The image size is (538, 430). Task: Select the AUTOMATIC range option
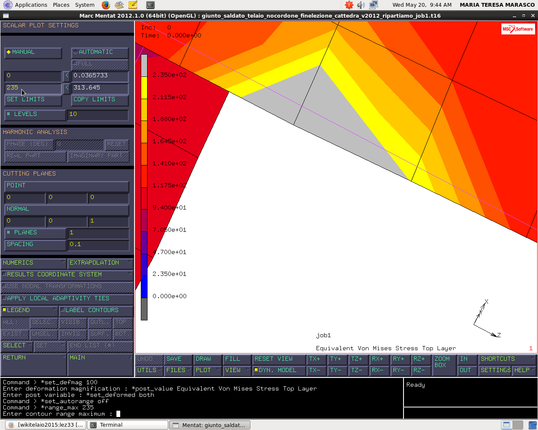(x=100, y=52)
